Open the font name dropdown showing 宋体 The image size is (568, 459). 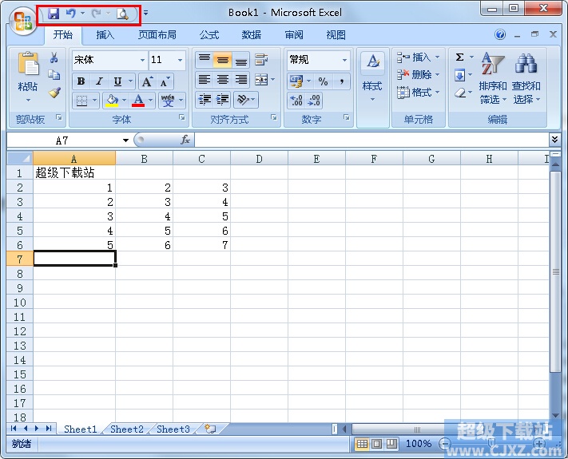tap(142, 60)
